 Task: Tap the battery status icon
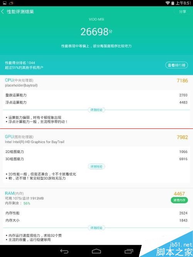(173, 3)
